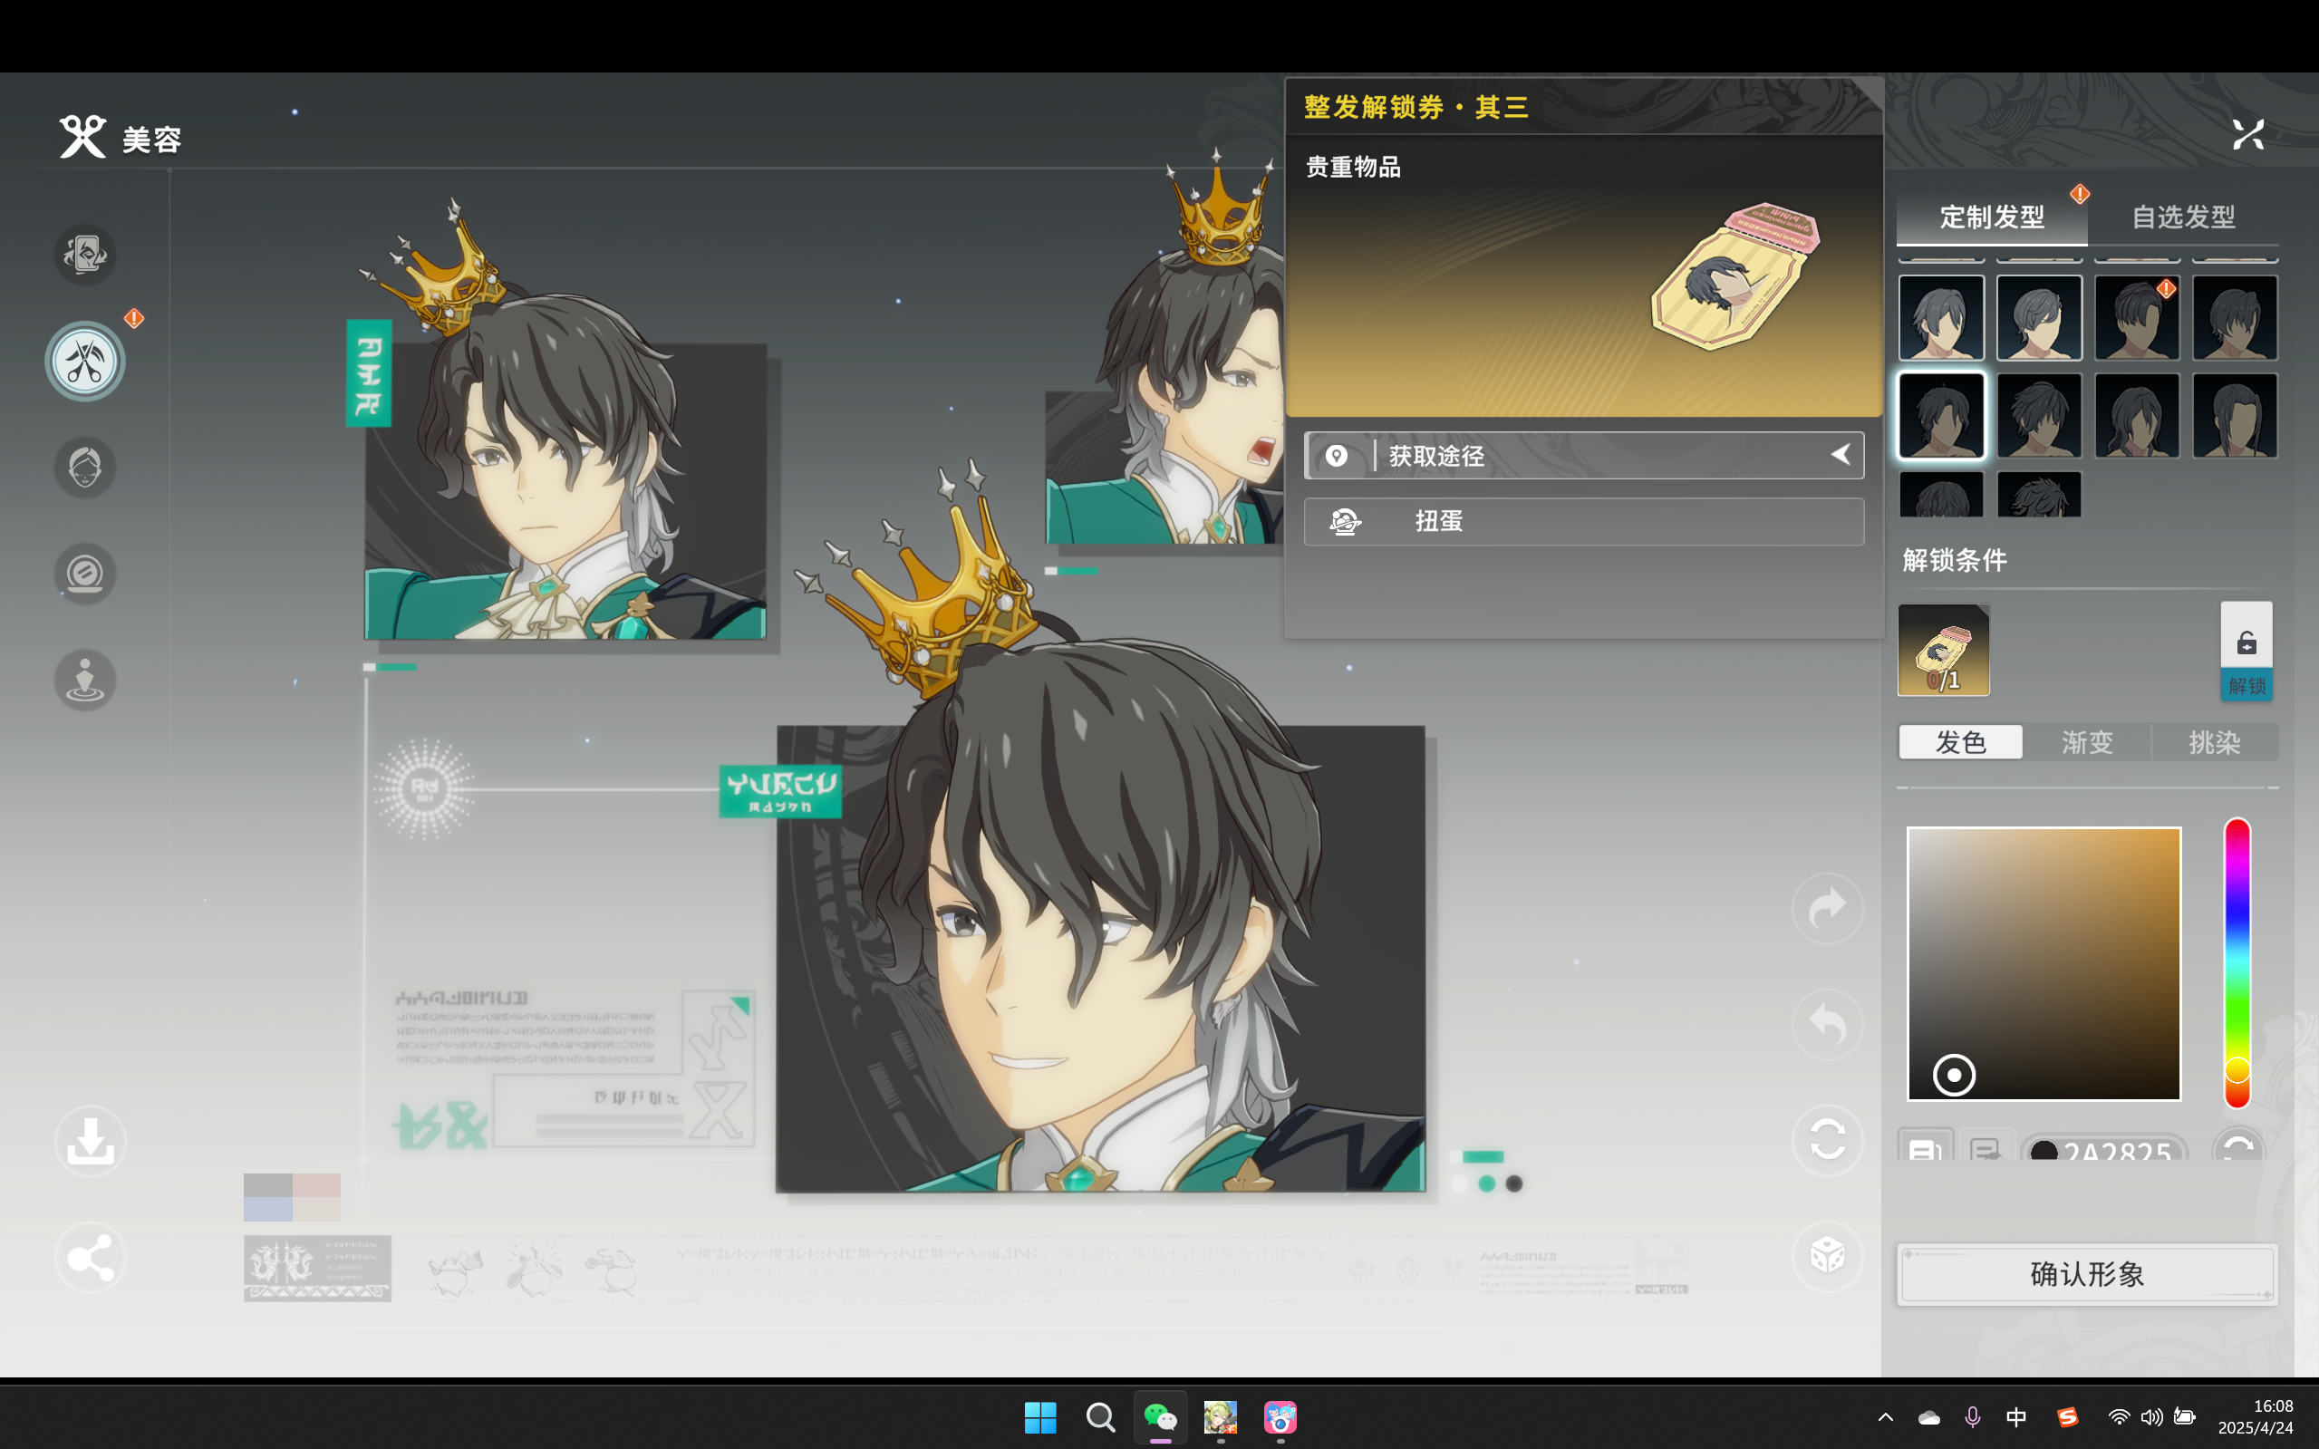Collapse the 获取途径 arrow expander

tap(1841, 455)
